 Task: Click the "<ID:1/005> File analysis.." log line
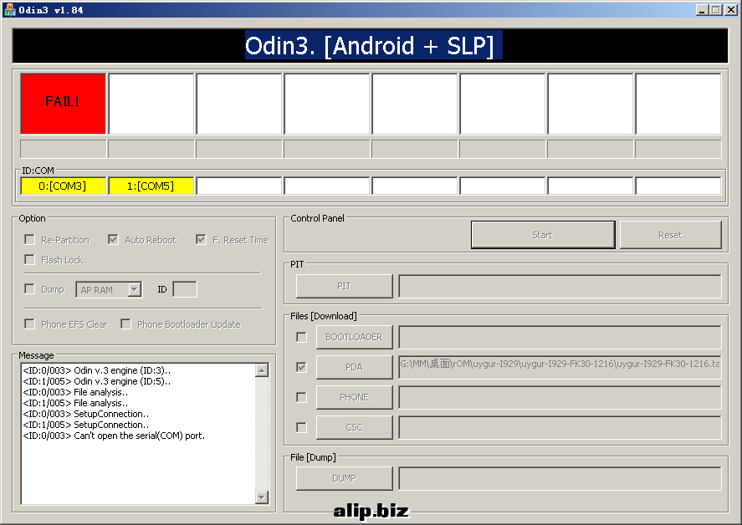point(75,403)
